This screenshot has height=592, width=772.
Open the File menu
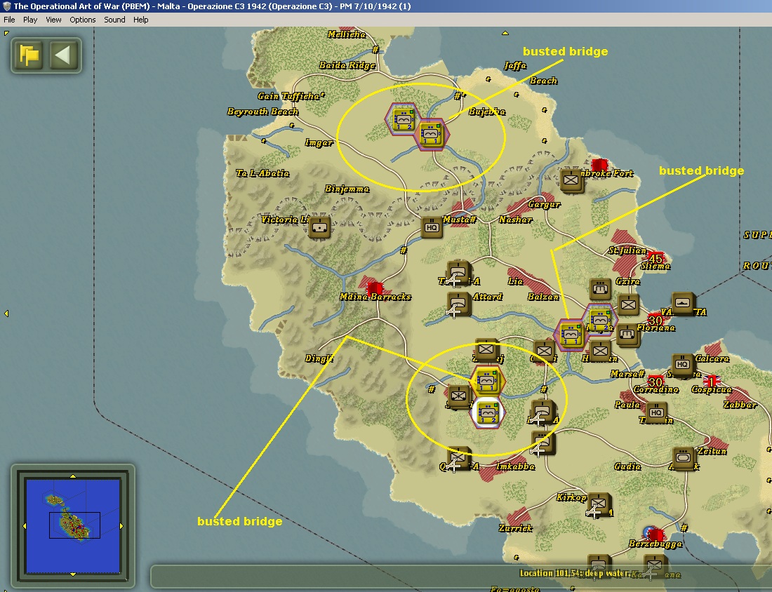coord(9,20)
